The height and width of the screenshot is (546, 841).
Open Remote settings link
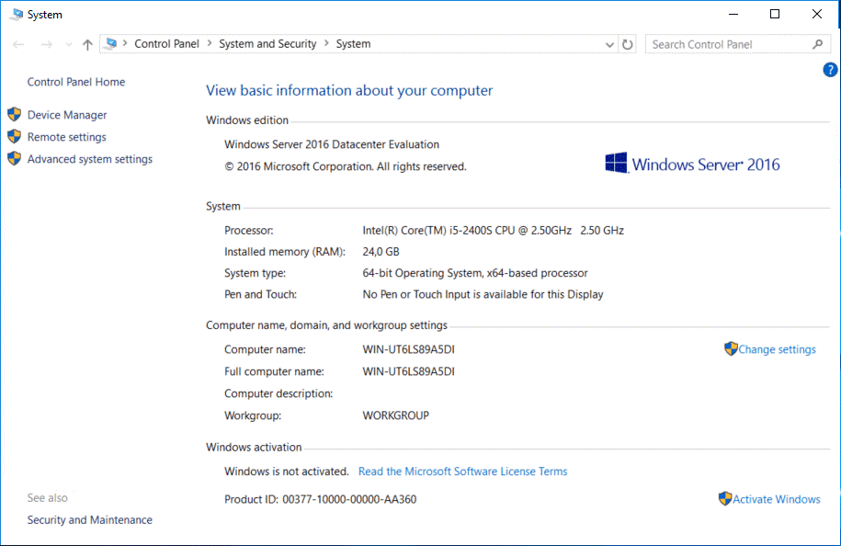(66, 137)
